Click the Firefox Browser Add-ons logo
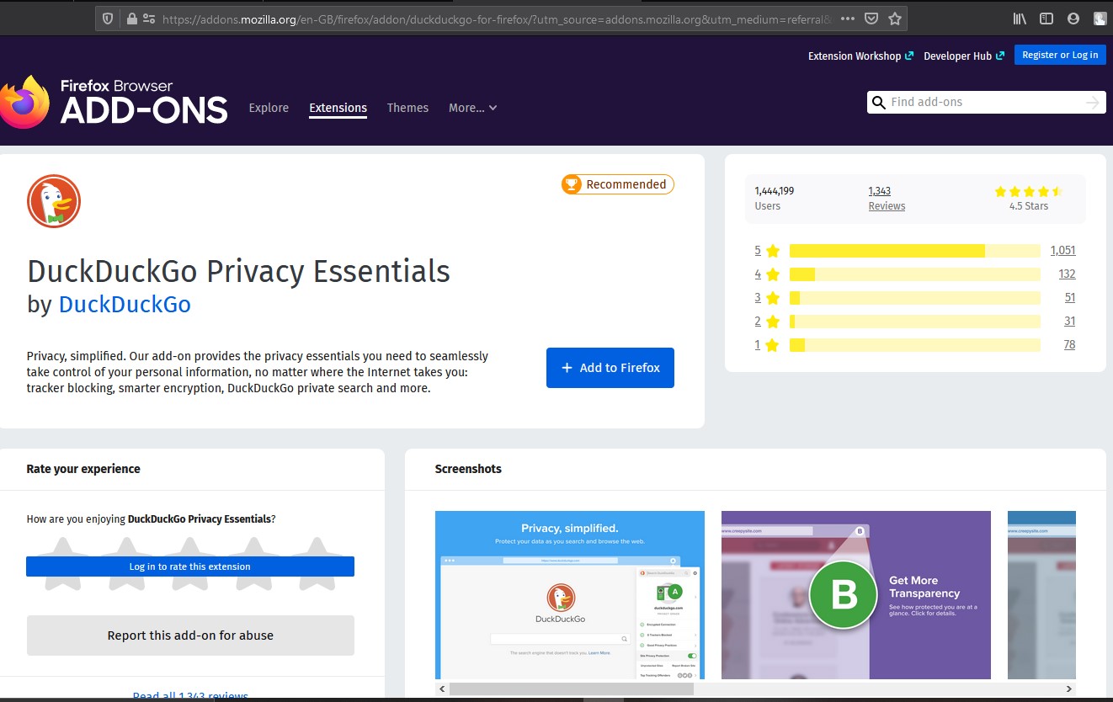 pyautogui.click(x=114, y=102)
